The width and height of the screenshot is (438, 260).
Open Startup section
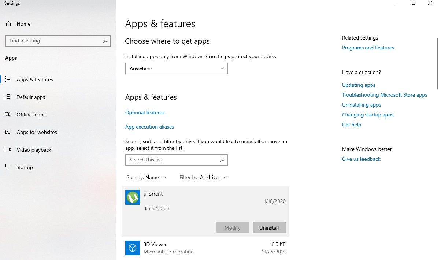coord(25,168)
